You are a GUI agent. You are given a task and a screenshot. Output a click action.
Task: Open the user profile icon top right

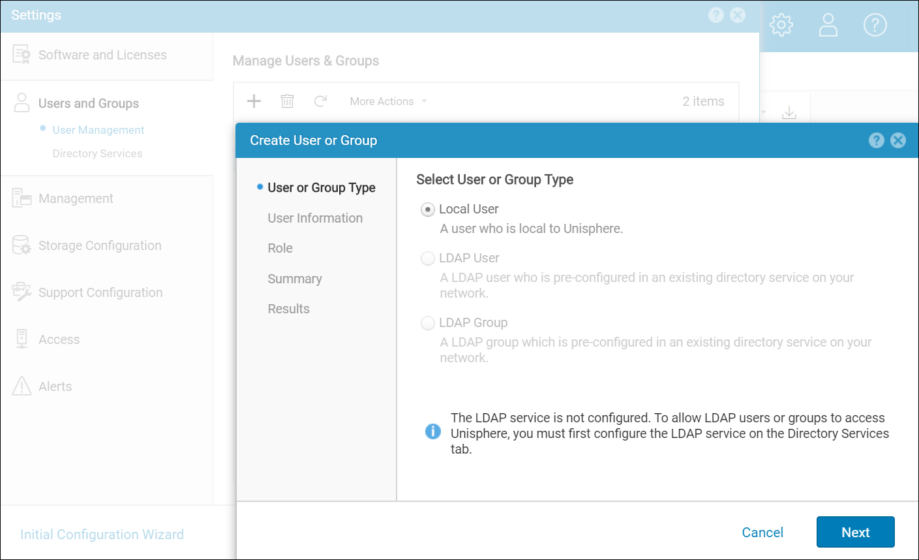(828, 25)
